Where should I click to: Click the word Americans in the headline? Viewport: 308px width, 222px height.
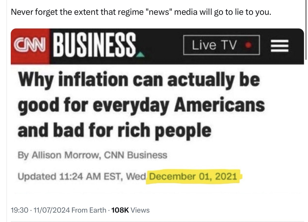(x=220, y=105)
